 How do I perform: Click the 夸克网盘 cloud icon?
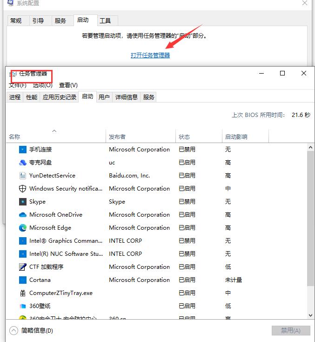click(23, 163)
